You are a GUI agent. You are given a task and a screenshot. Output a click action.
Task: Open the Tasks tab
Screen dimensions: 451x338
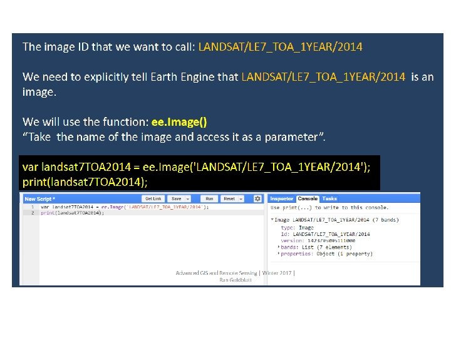click(x=329, y=198)
